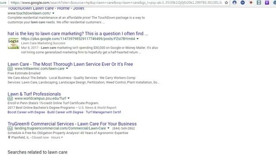Open the dropdown arrow beside www.worldcampus.psu.edu/Turf
Image resolution: width=276 pixels, height=155 pixels.
69,98
